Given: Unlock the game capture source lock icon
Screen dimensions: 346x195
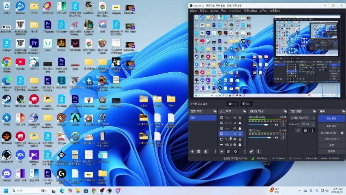Looking at the screenshot, I should (240, 145).
